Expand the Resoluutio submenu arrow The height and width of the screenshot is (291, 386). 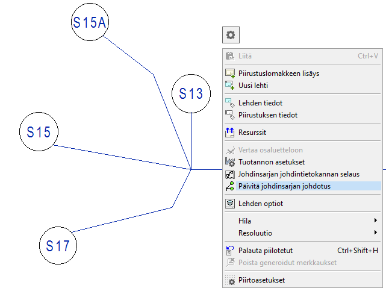click(376, 233)
